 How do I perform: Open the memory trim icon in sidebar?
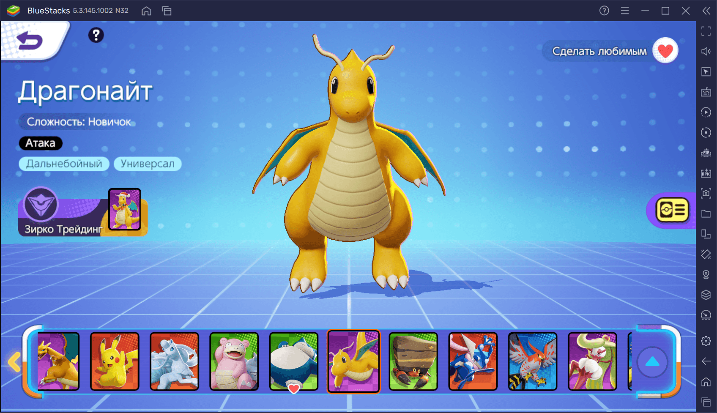coord(706,153)
